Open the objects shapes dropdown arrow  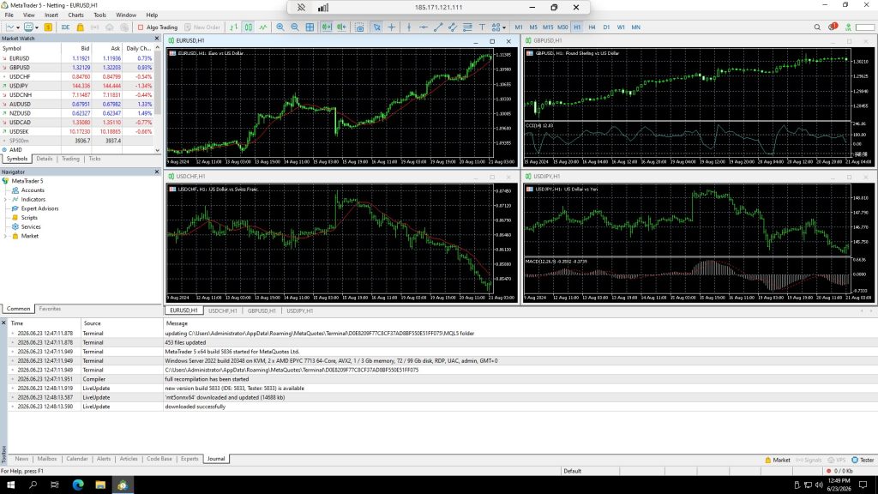[504, 27]
